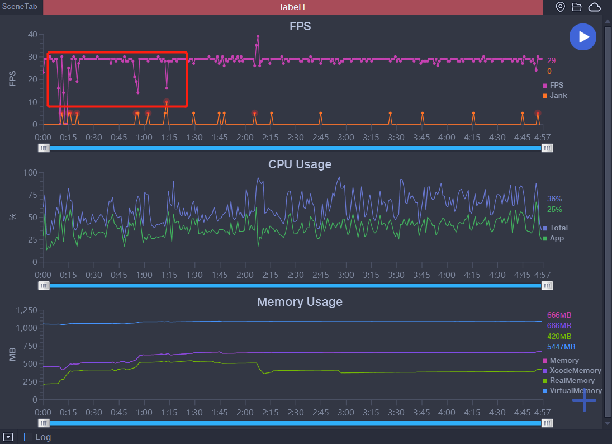Switch to the SceneTab tab
The image size is (612, 444).
(x=20, y=7)
